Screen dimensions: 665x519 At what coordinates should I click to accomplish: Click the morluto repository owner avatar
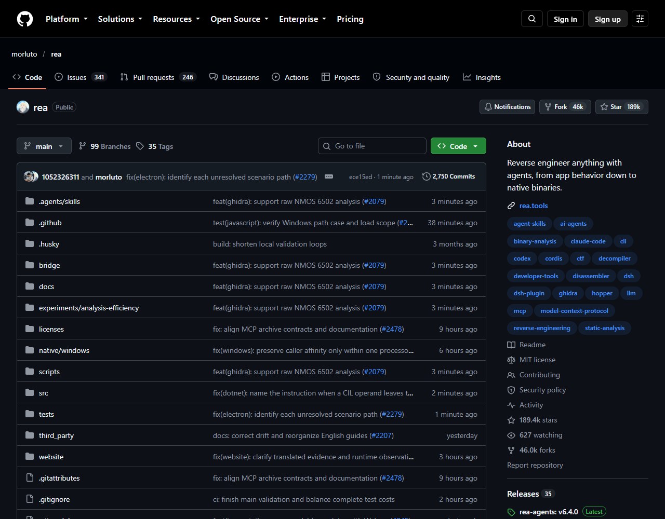23,107
